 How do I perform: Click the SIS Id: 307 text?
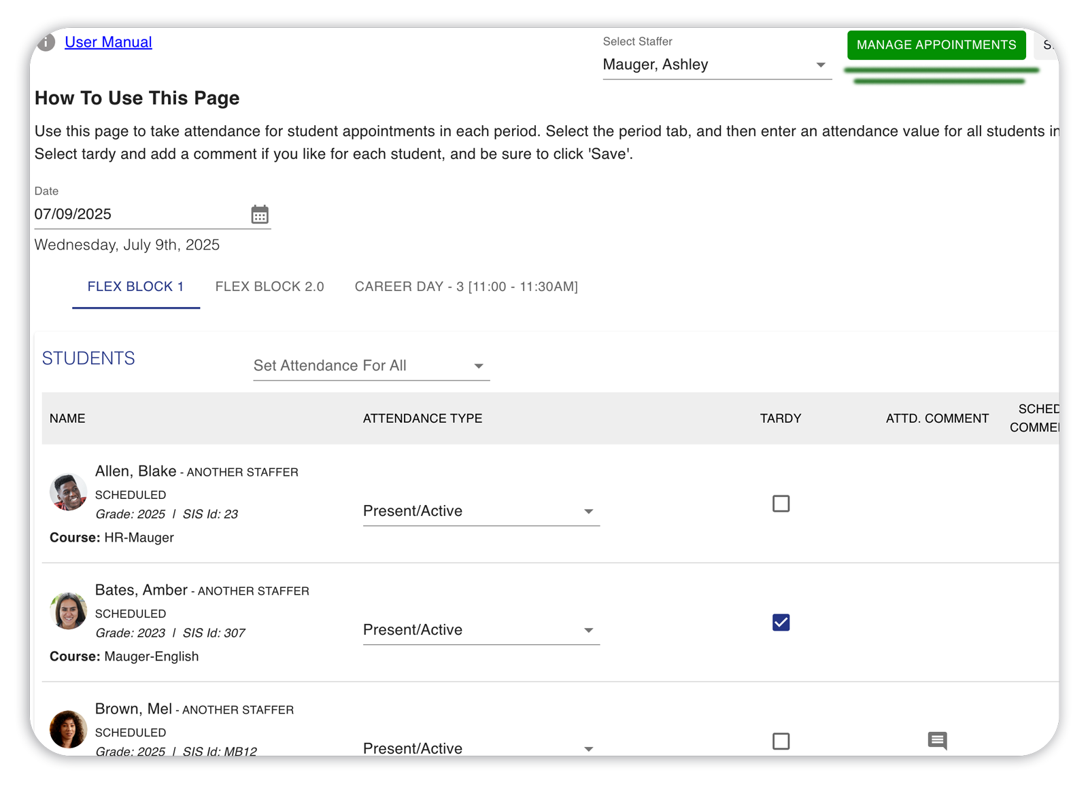pyautogui.click(x=214, y=633)
